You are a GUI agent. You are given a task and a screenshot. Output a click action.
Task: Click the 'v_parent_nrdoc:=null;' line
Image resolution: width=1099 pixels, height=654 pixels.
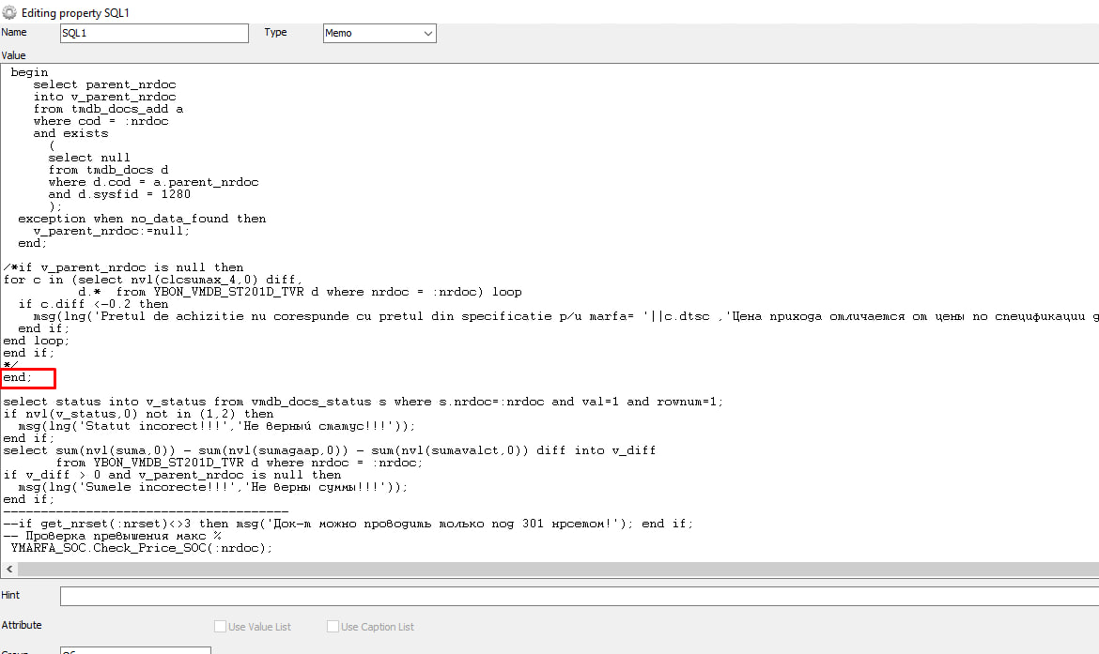[112, 231]
